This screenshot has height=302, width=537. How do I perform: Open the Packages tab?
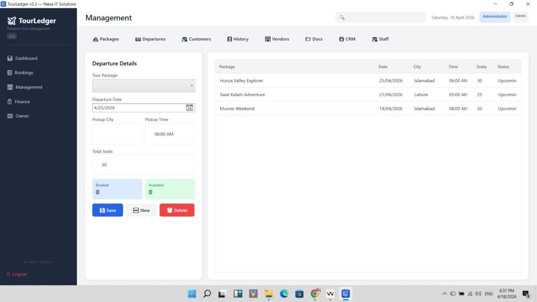click(105, 39)
